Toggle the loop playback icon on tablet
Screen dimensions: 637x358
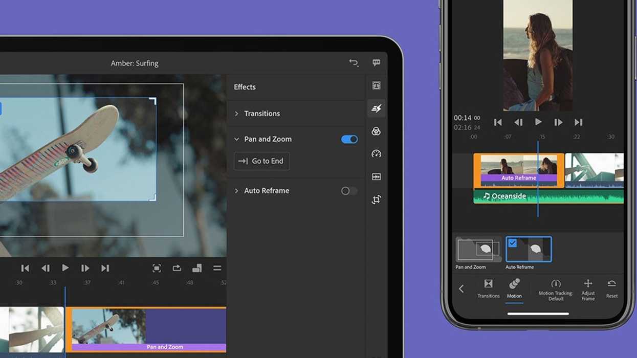(177, 268)
